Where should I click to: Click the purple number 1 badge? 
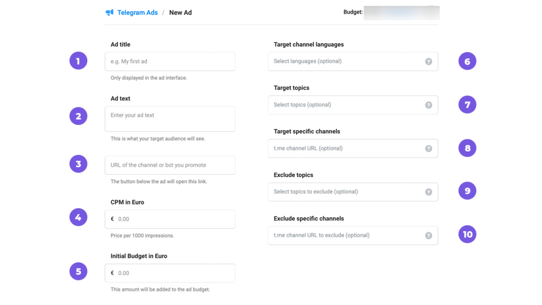(78, 61)
